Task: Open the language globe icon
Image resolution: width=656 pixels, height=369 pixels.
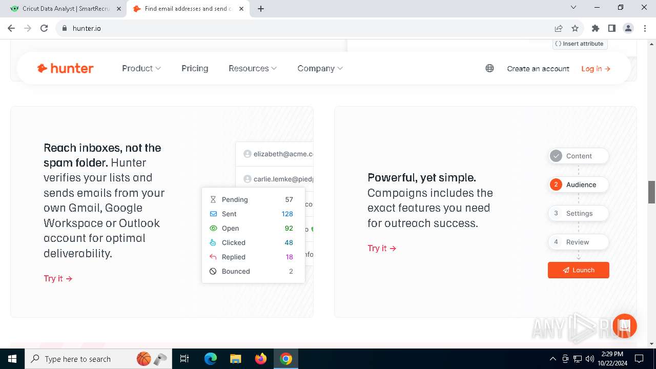Action: click(x=489, y=68)
